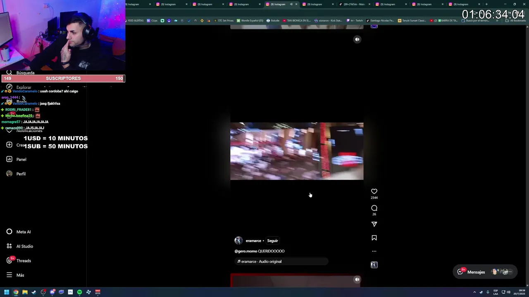Mute the active tab via speaker icon
This screenshot has width=529, height=297.
pyautogui.click(x=291, y=4)
